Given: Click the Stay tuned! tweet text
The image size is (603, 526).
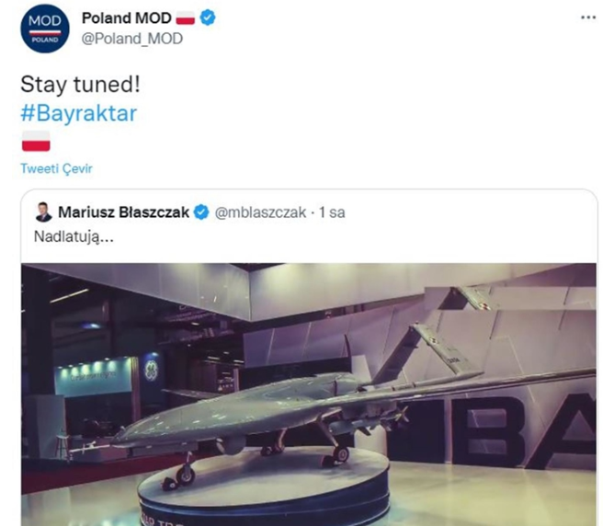Looking at the screenshot, I should click(x=80, y=85).
